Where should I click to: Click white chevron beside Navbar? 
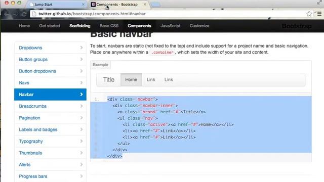pyautogui.click(x=82, y=95)
